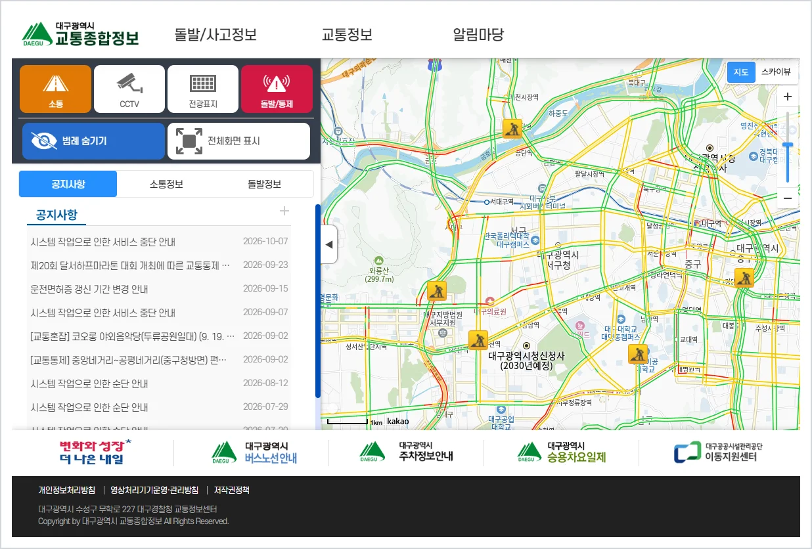Open the 알림마당 menu
Screen dimensions: 812x549
click(x=478, y=35)
